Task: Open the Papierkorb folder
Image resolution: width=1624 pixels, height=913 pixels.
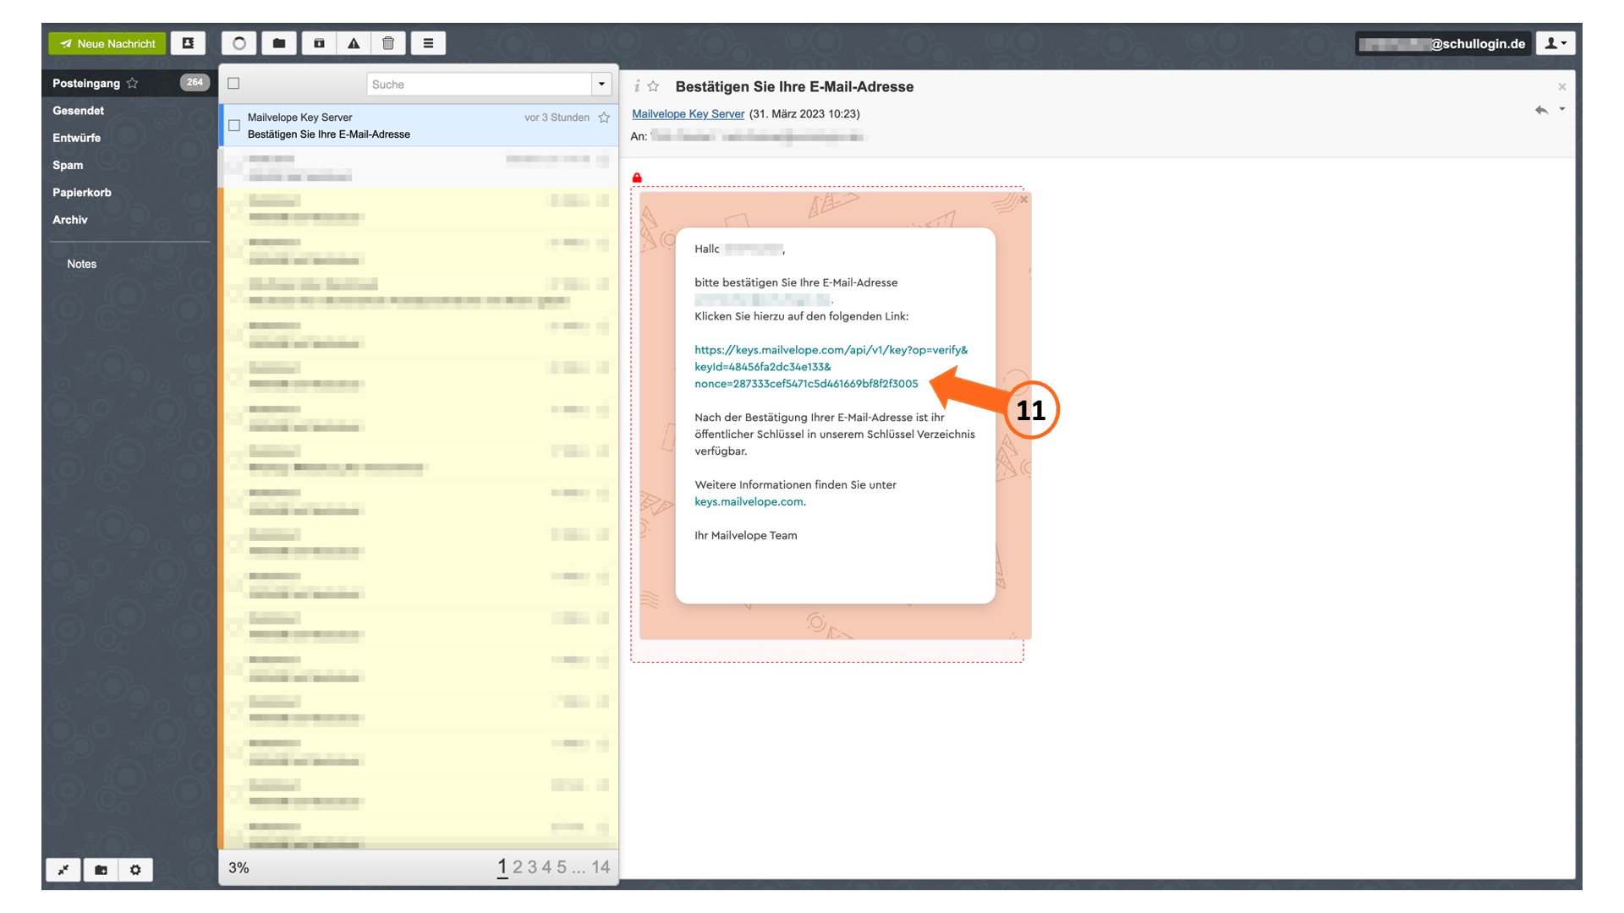Action: click(x=82, y=193)
